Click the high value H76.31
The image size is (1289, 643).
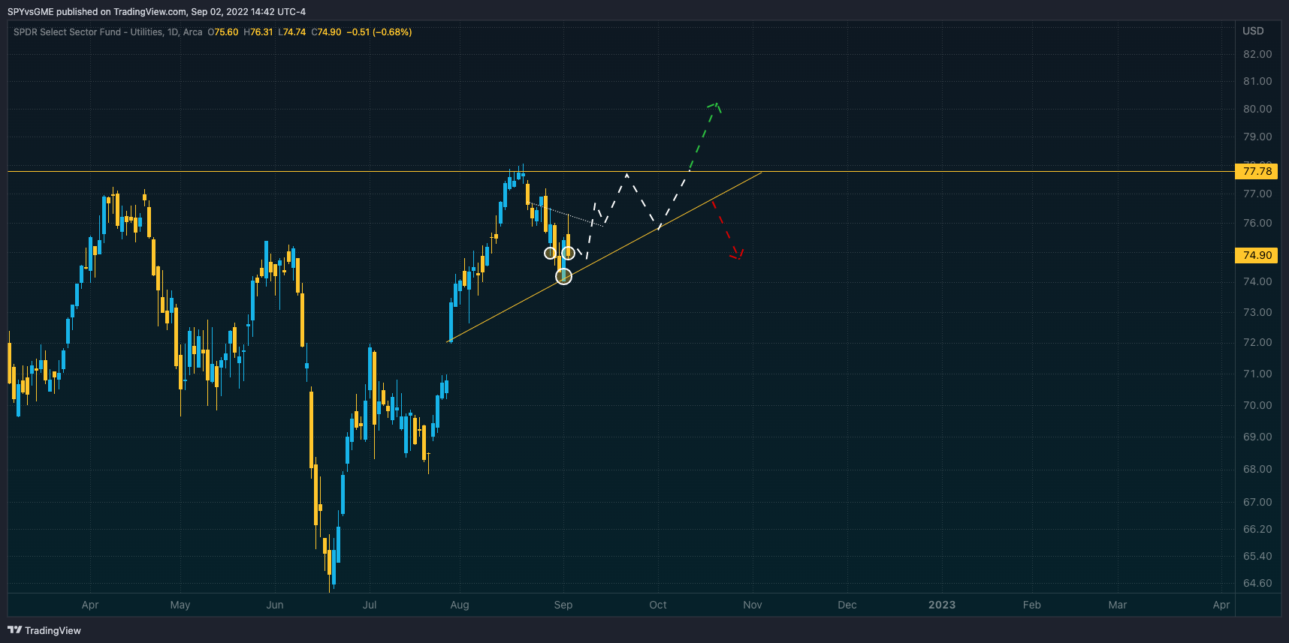[x=258, y=32]
